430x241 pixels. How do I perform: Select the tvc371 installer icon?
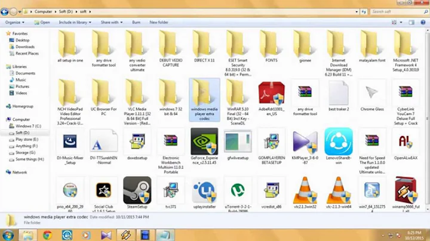click(171, 190)
